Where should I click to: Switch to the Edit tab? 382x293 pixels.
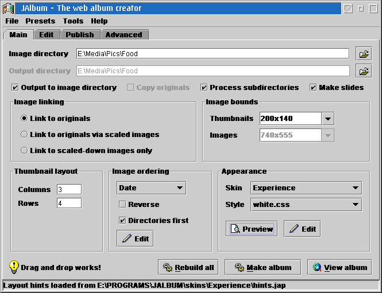coord(47,35)
